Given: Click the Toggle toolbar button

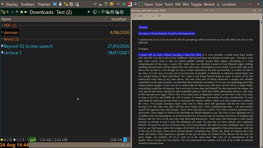Looking at the screenshot, I should click(196, 4).
